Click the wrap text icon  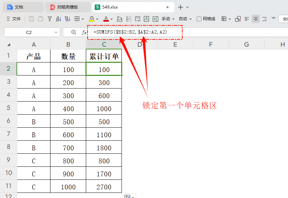click(137, 19)
